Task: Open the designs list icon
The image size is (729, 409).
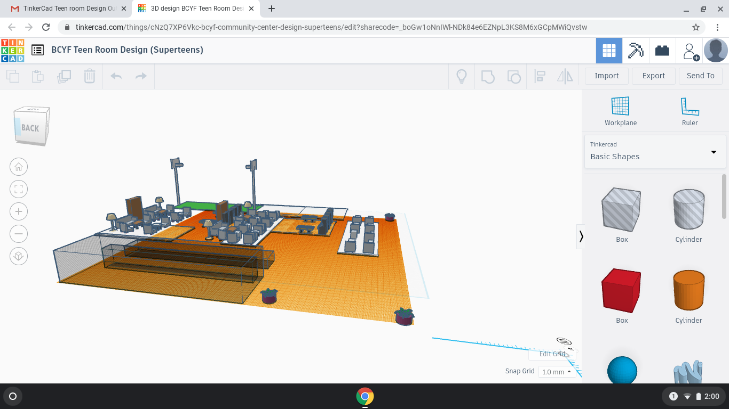Action: [37, 50]
